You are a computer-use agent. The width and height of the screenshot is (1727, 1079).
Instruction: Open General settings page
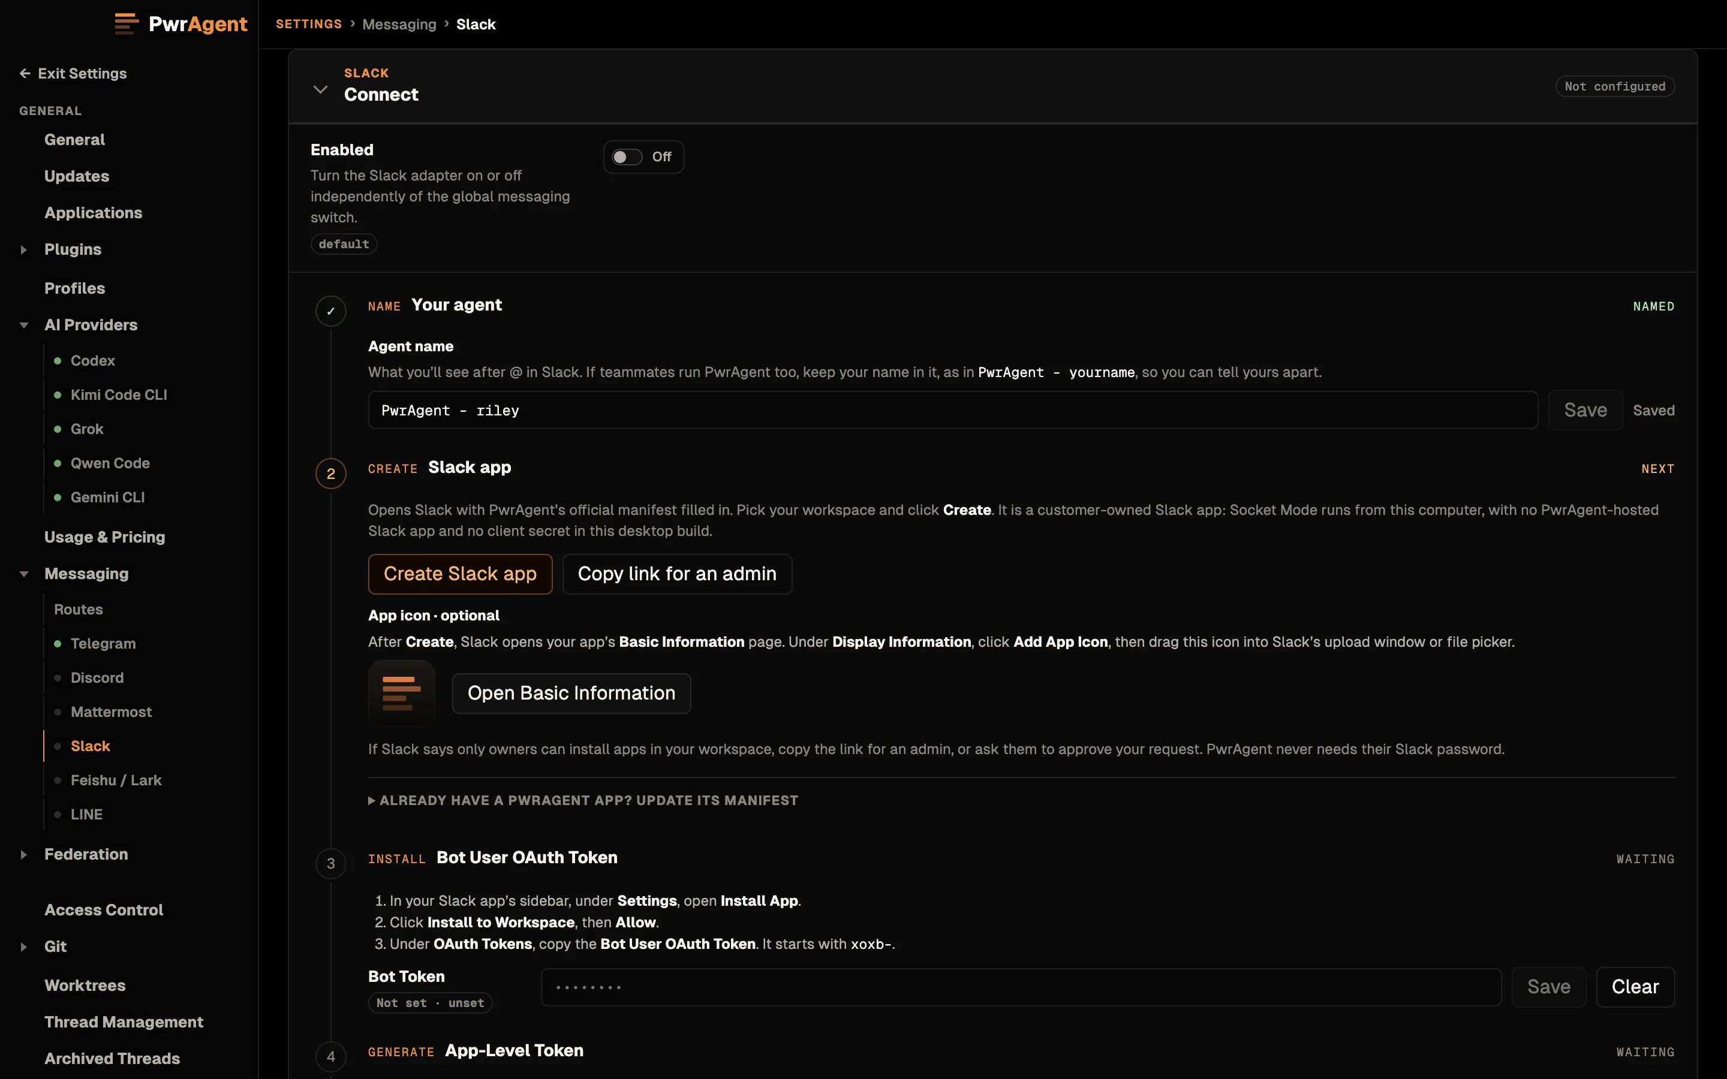tap(74, 140)
